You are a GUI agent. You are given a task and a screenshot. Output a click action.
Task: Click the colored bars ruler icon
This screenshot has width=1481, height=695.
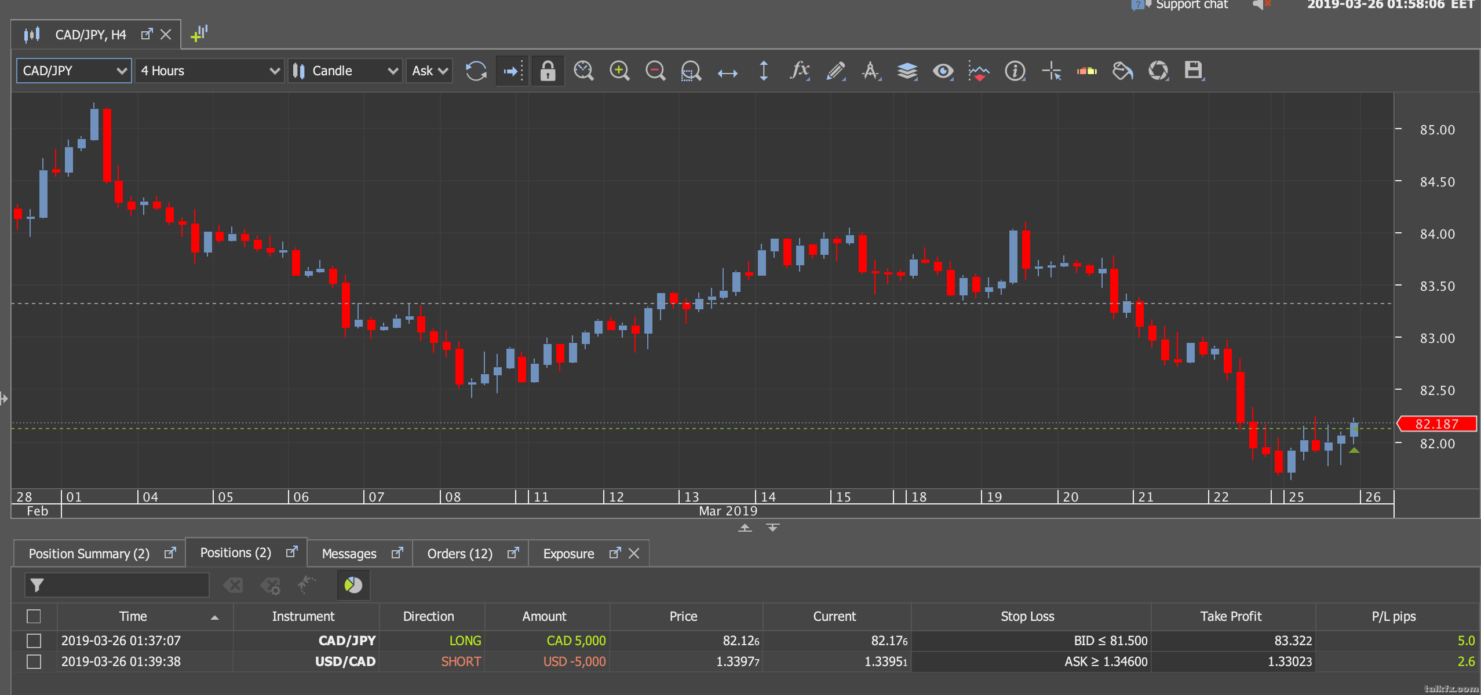(x=1087, y=71)
